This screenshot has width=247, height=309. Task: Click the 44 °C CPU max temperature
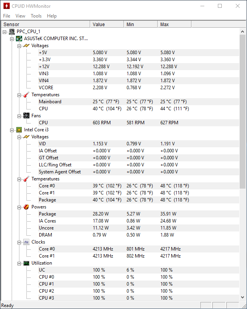click(x=174, y=109)
